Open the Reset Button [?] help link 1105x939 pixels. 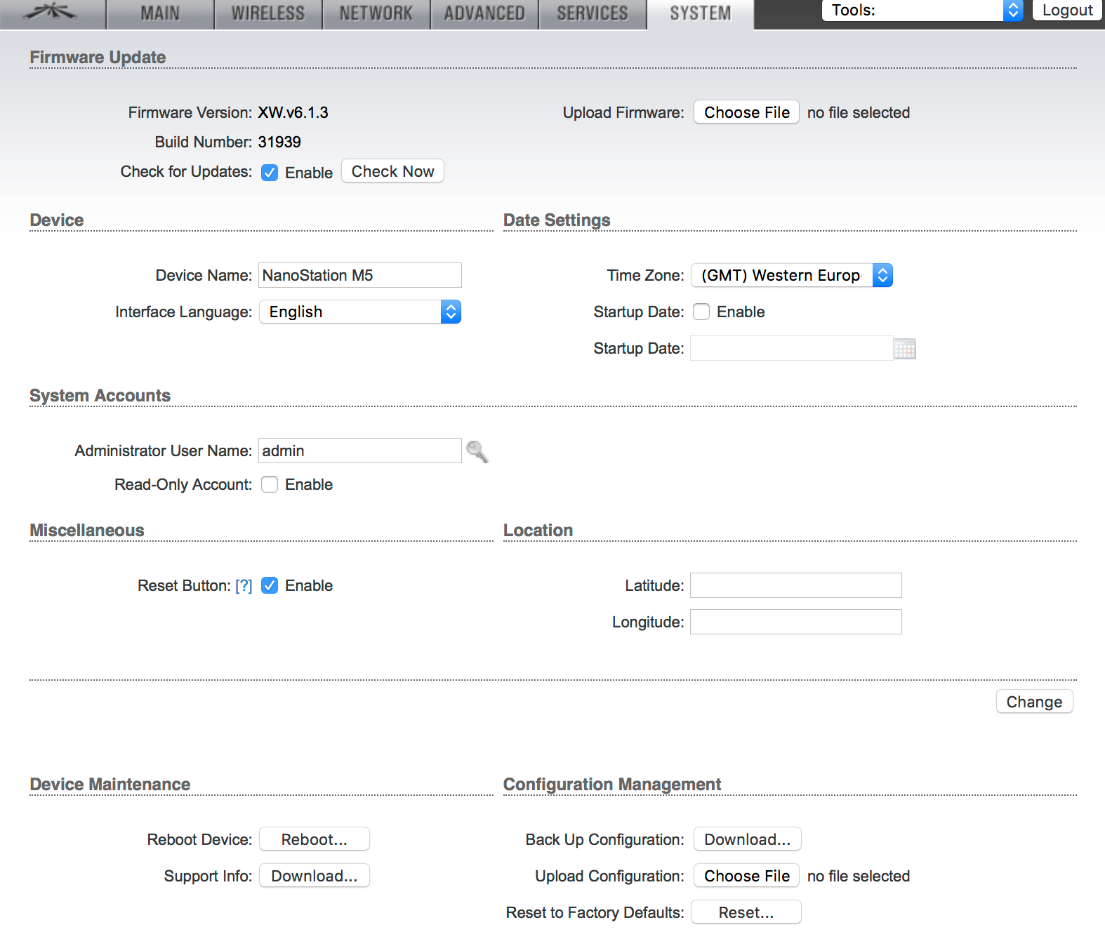[244, 586]
